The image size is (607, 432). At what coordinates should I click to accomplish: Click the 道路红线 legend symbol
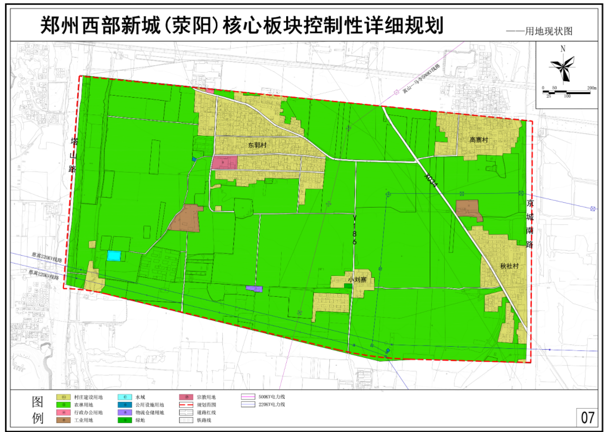(x=185, y=412)
